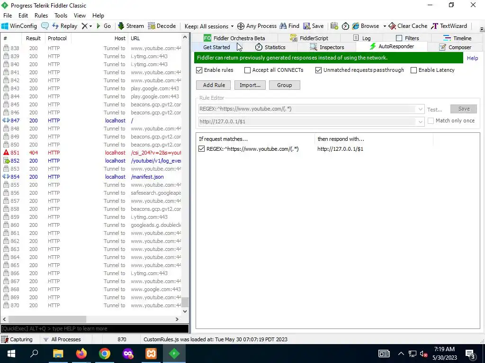Sort sessions by the Protocol column header
This screenshot has width=485, height=363.
point(57,38)
